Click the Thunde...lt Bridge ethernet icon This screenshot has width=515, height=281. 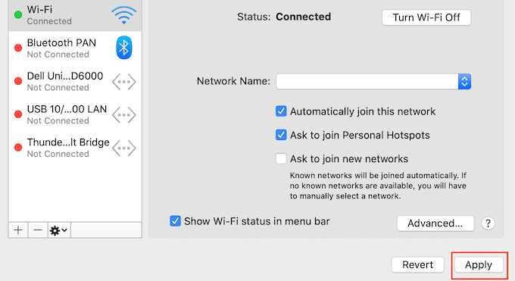click(x=123, y=148)
